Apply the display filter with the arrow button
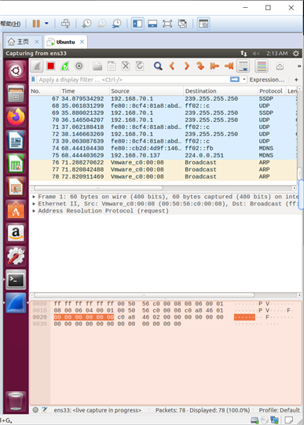The height and width of the screenshot is (425, 304). click(x=235, y=79)
